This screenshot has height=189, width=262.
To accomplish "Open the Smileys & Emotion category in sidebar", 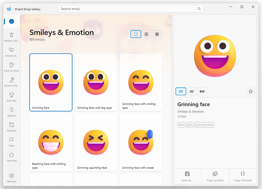I will click(x=11, y=22).
